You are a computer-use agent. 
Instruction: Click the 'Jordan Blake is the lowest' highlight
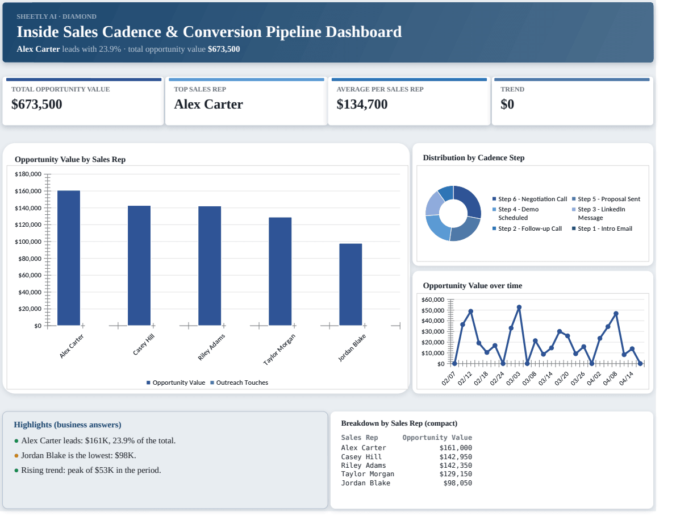(x=75, y=456)
